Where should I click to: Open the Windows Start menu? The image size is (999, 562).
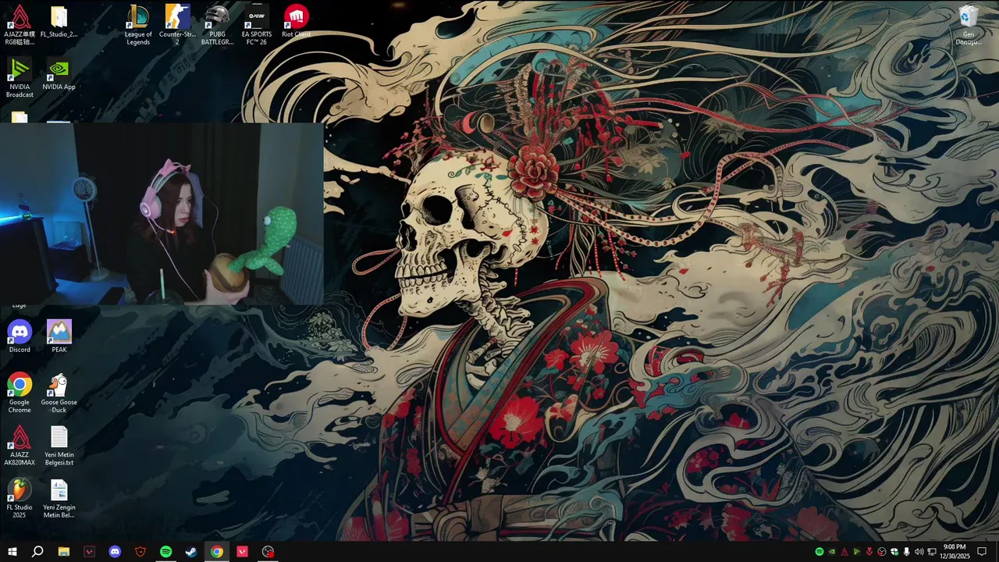12,552
